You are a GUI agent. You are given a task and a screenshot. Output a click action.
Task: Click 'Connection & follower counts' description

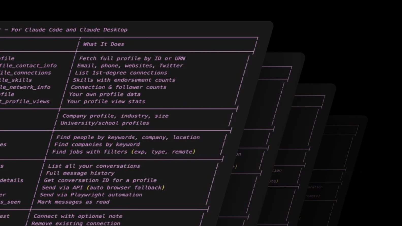119,87
